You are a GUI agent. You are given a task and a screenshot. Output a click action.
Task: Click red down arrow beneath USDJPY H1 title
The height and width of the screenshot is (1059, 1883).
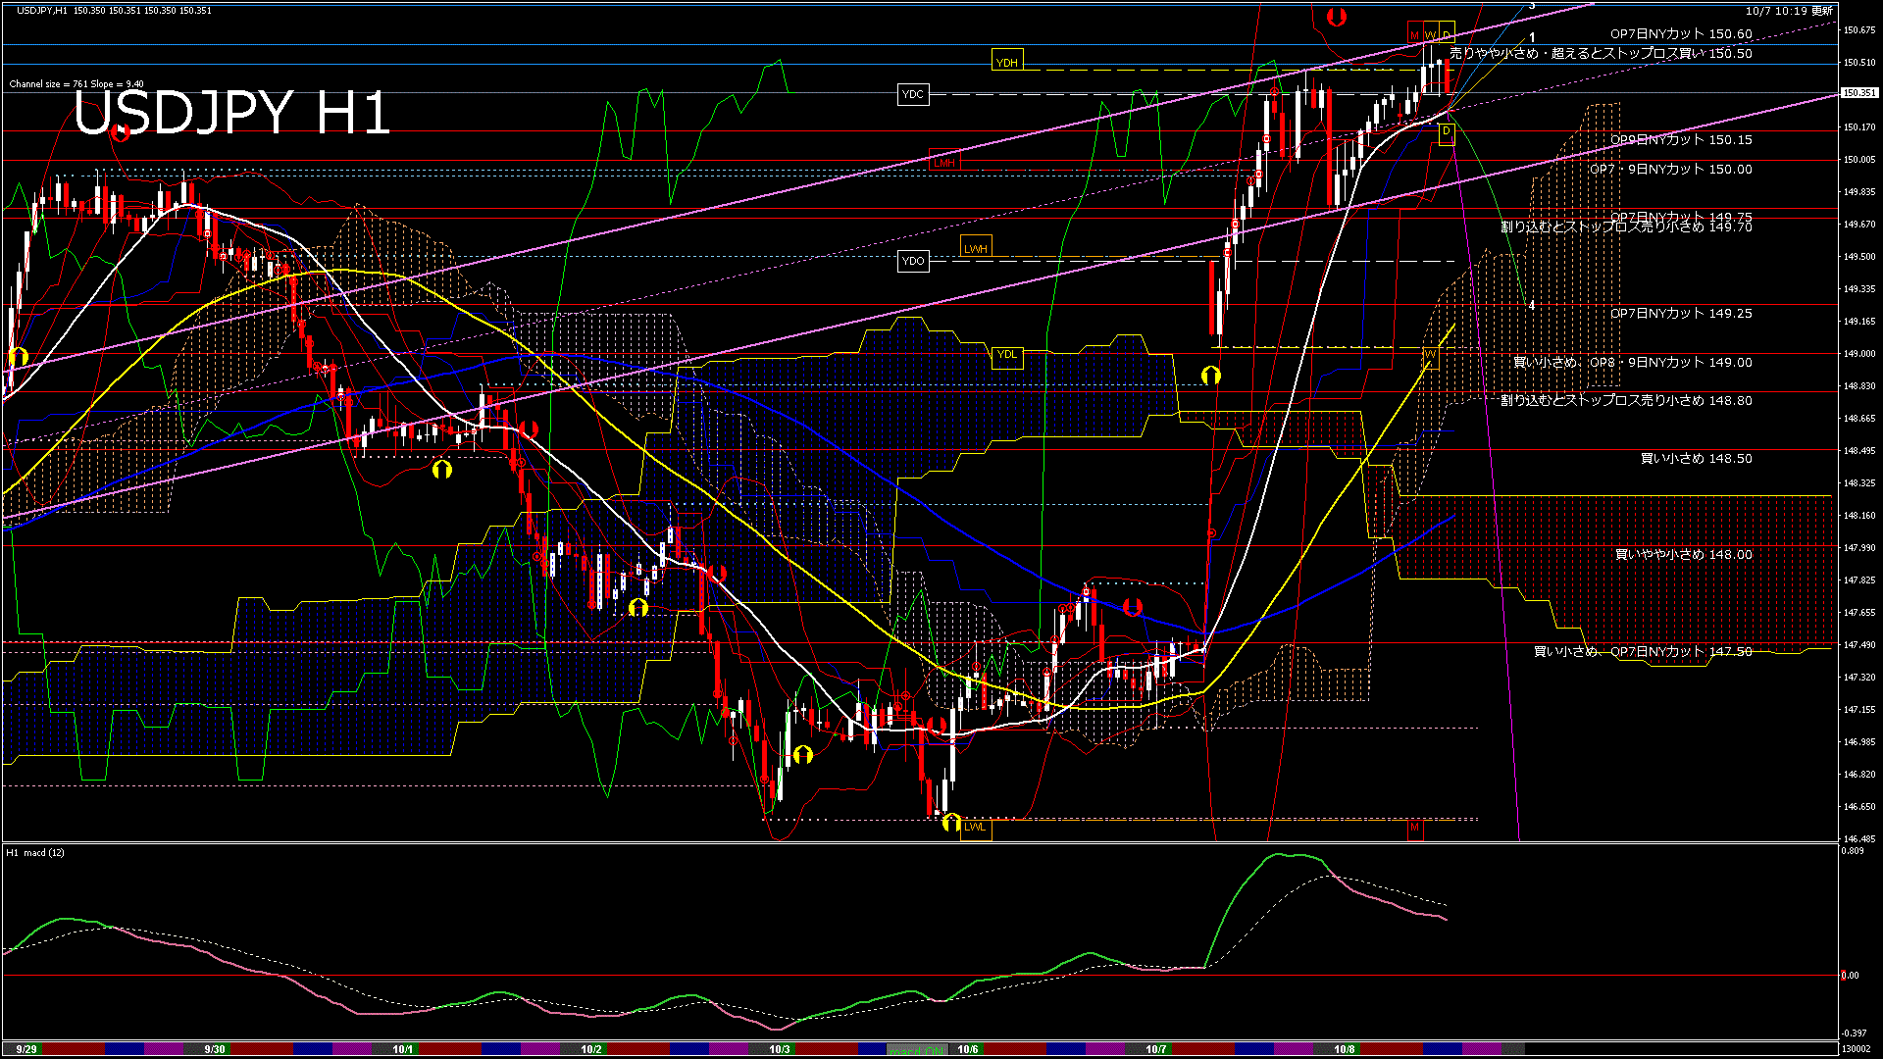pos(121,132)
